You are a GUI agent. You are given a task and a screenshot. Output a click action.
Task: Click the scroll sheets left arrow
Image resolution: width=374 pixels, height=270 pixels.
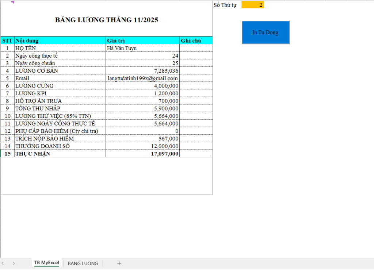pyautogui.click(x=3, y=263)
